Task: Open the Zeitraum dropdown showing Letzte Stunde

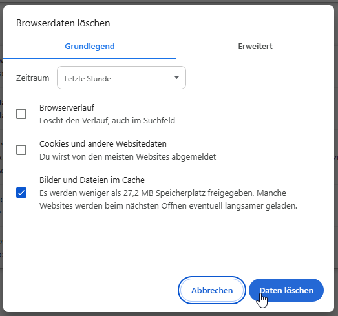Action: pyautogui.click(x=121, y=78)
